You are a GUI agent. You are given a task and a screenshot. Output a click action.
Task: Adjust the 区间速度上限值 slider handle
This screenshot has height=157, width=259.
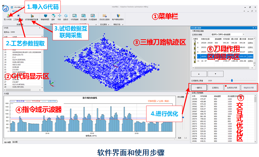click(x=232, y=80)
